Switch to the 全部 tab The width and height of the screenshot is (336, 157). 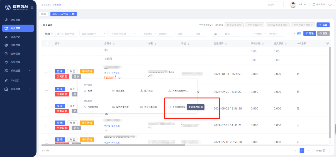[43, 14]
